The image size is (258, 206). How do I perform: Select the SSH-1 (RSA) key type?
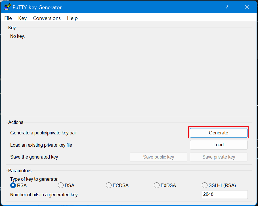pos(219,185)
